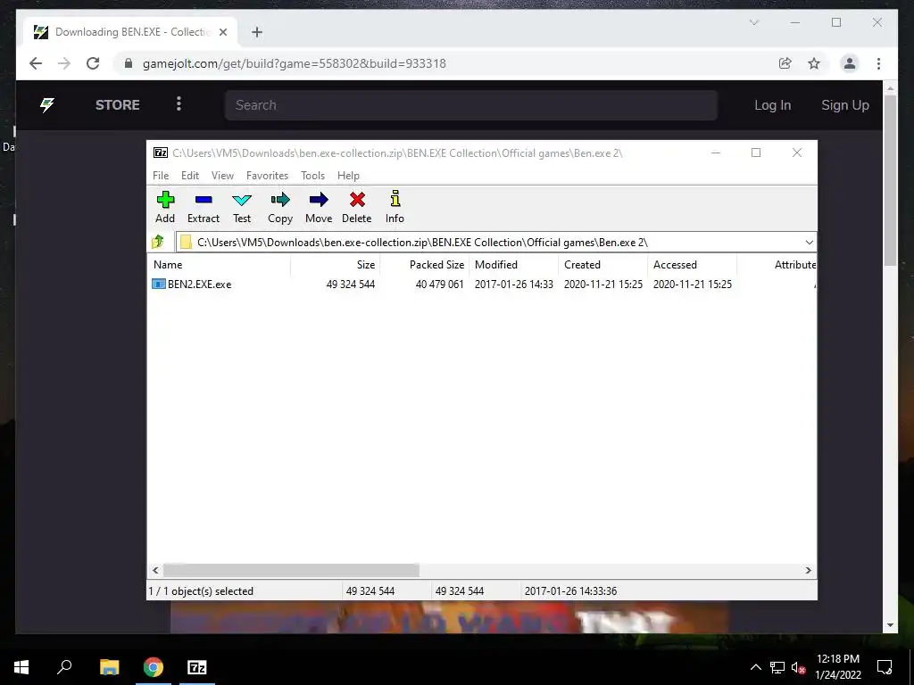The image size is (914, 685).
Task: Click modified date 2017-01-26 14:33
Action: [513, 285]
